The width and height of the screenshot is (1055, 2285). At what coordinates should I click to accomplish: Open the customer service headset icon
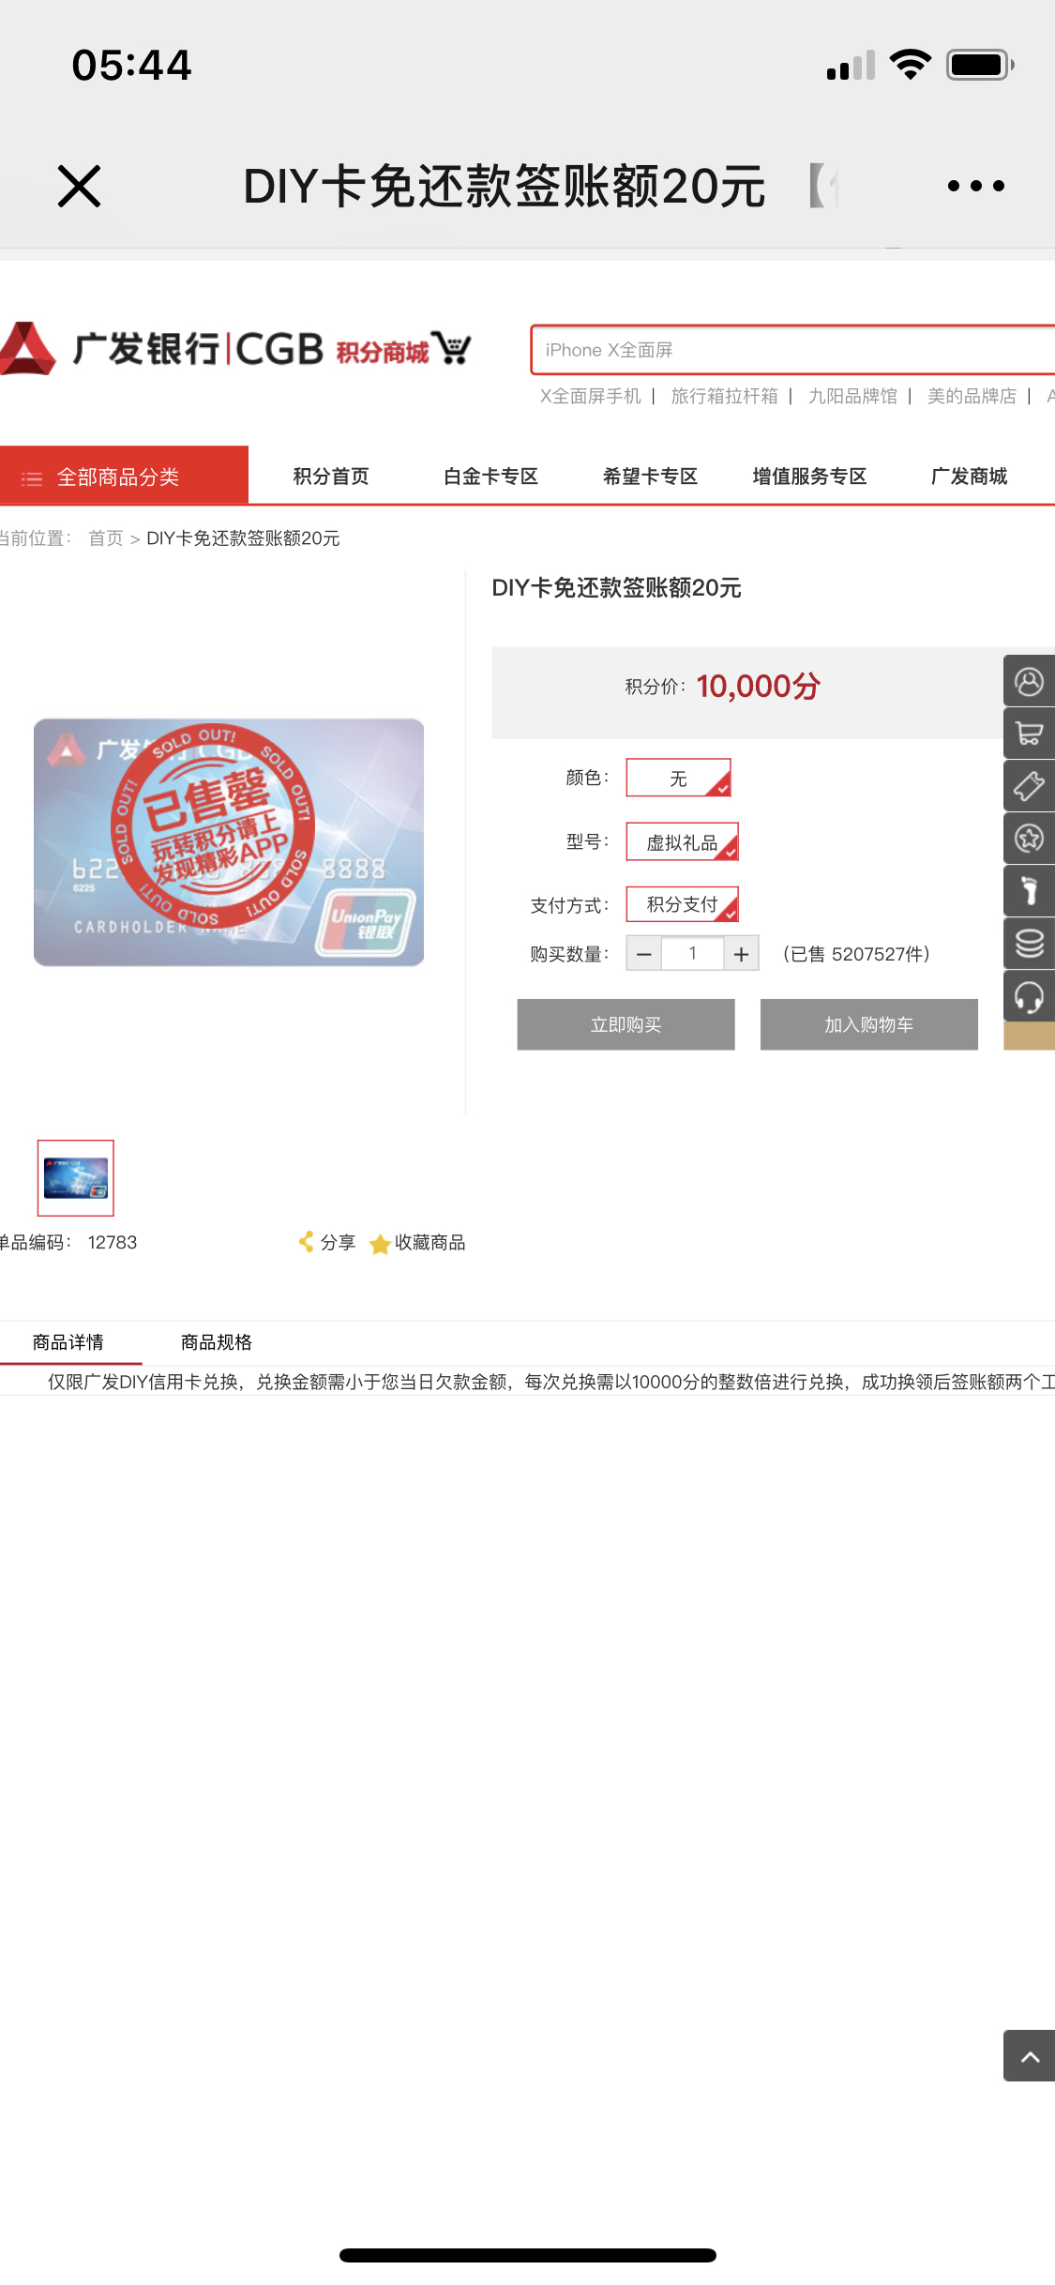pos(1029,996)
